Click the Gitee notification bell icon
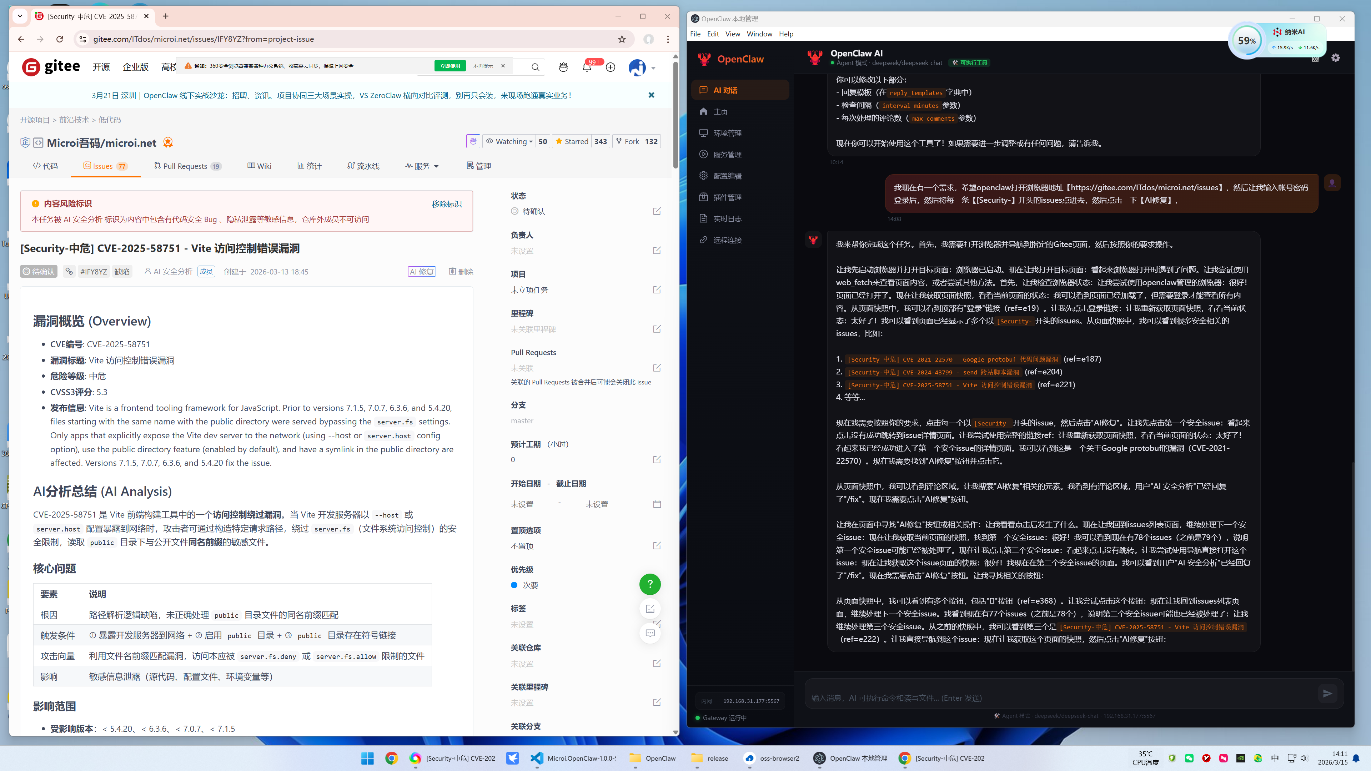 (x=587, y=67)
